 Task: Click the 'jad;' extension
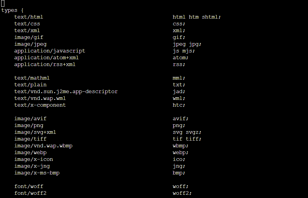179,92
